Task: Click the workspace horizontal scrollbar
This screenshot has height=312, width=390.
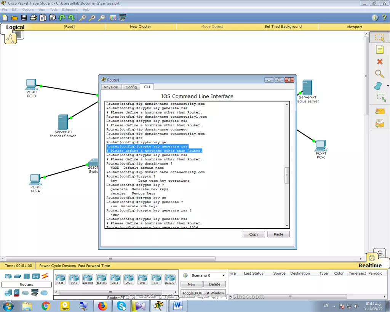Action: (110, 259)
